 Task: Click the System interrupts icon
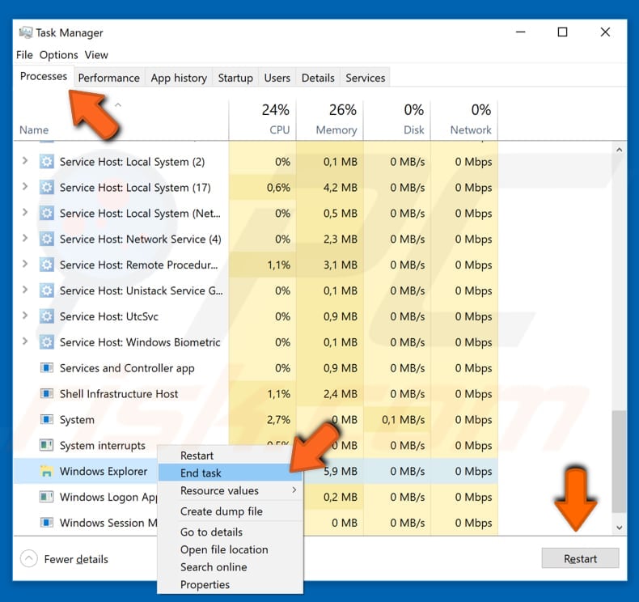(46, 445)
